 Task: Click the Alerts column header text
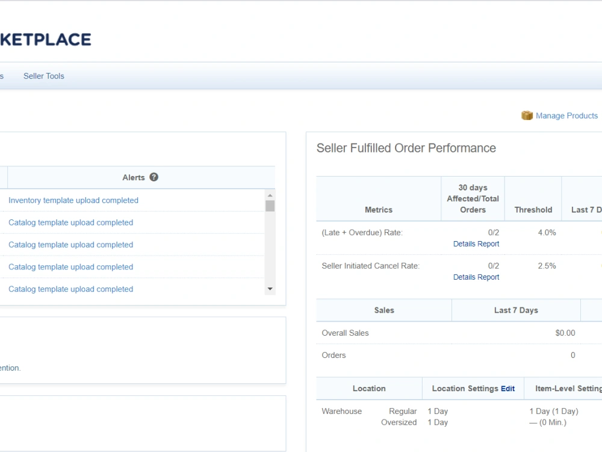134,178
